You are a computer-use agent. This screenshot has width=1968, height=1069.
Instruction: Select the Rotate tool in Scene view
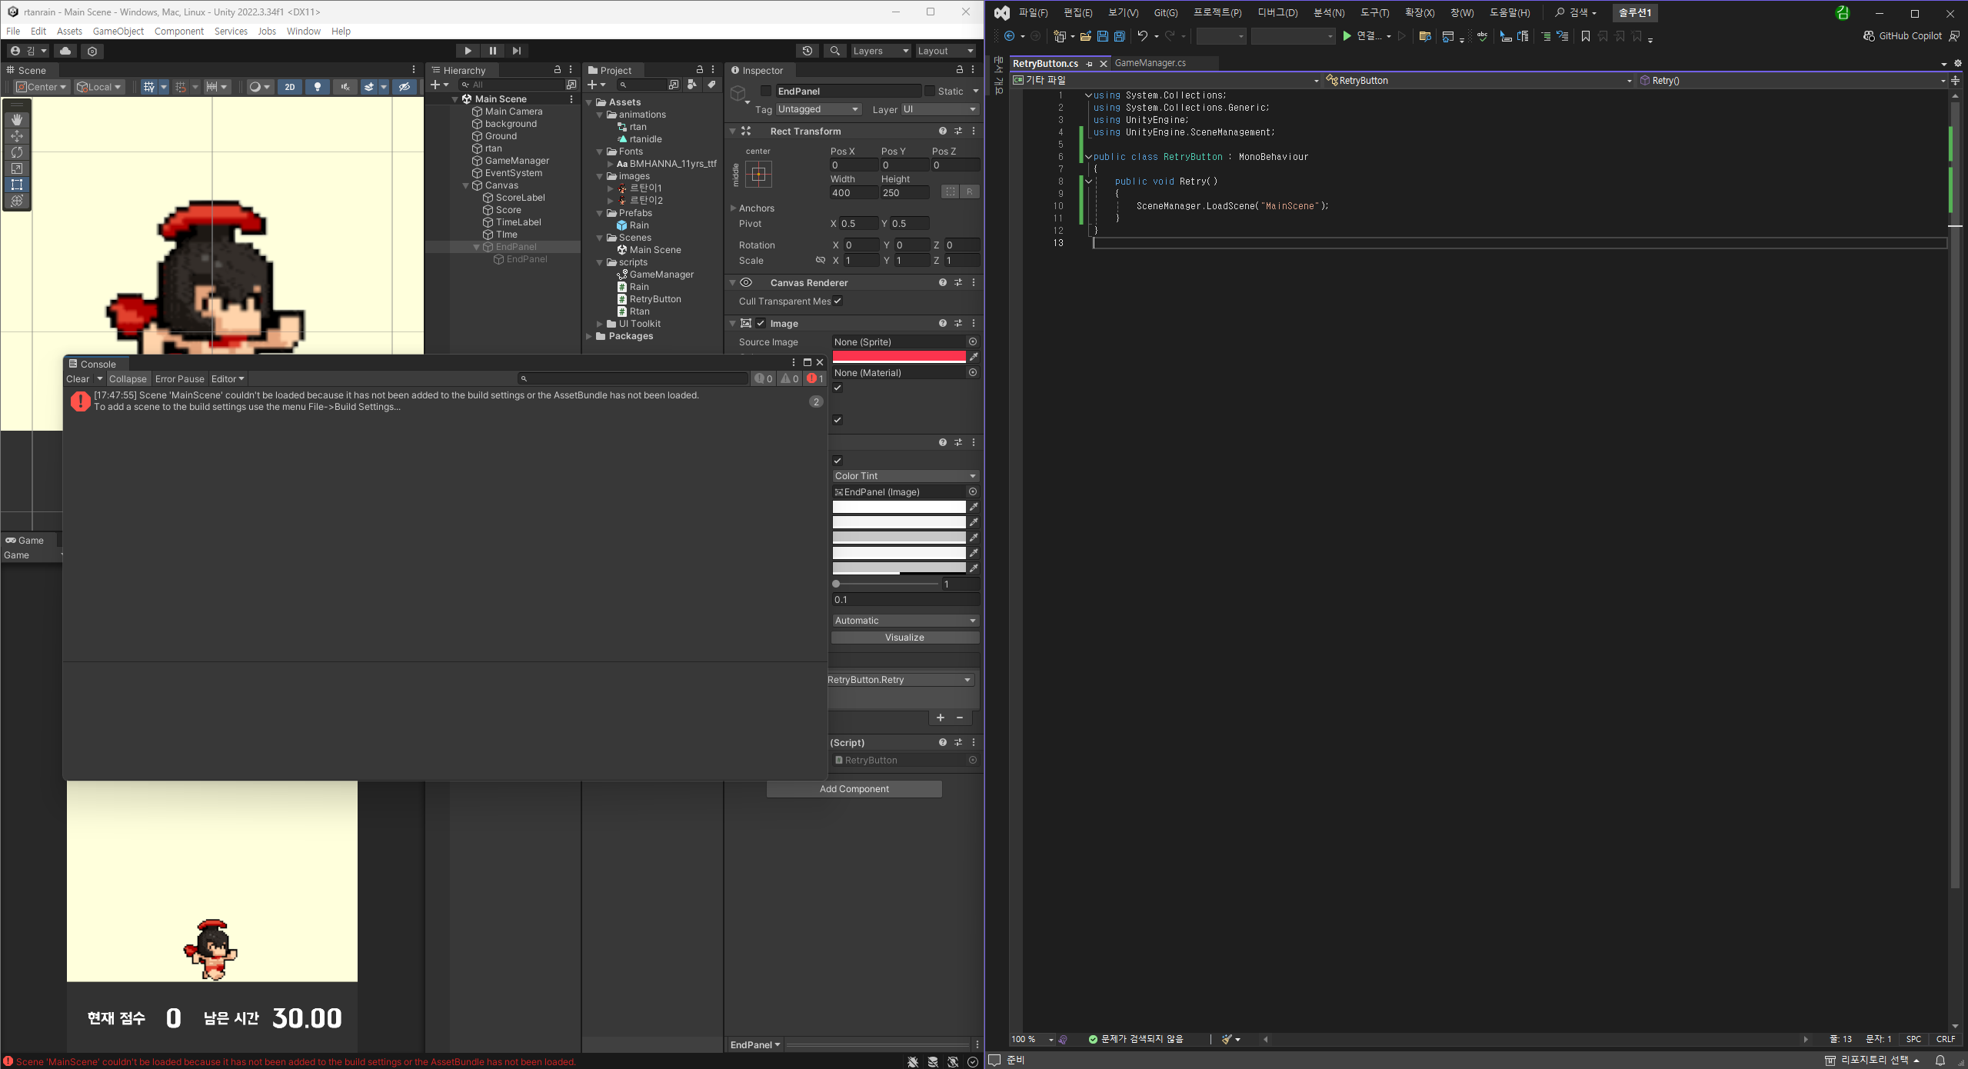tap(17, 152)
